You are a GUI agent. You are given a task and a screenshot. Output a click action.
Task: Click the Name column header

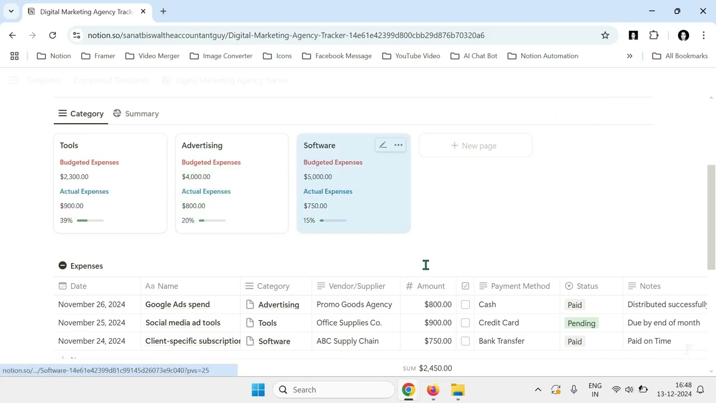(191, 286)
